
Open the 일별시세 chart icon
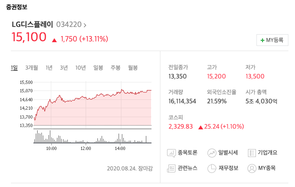pyautogui.click(x=212, y=153)
